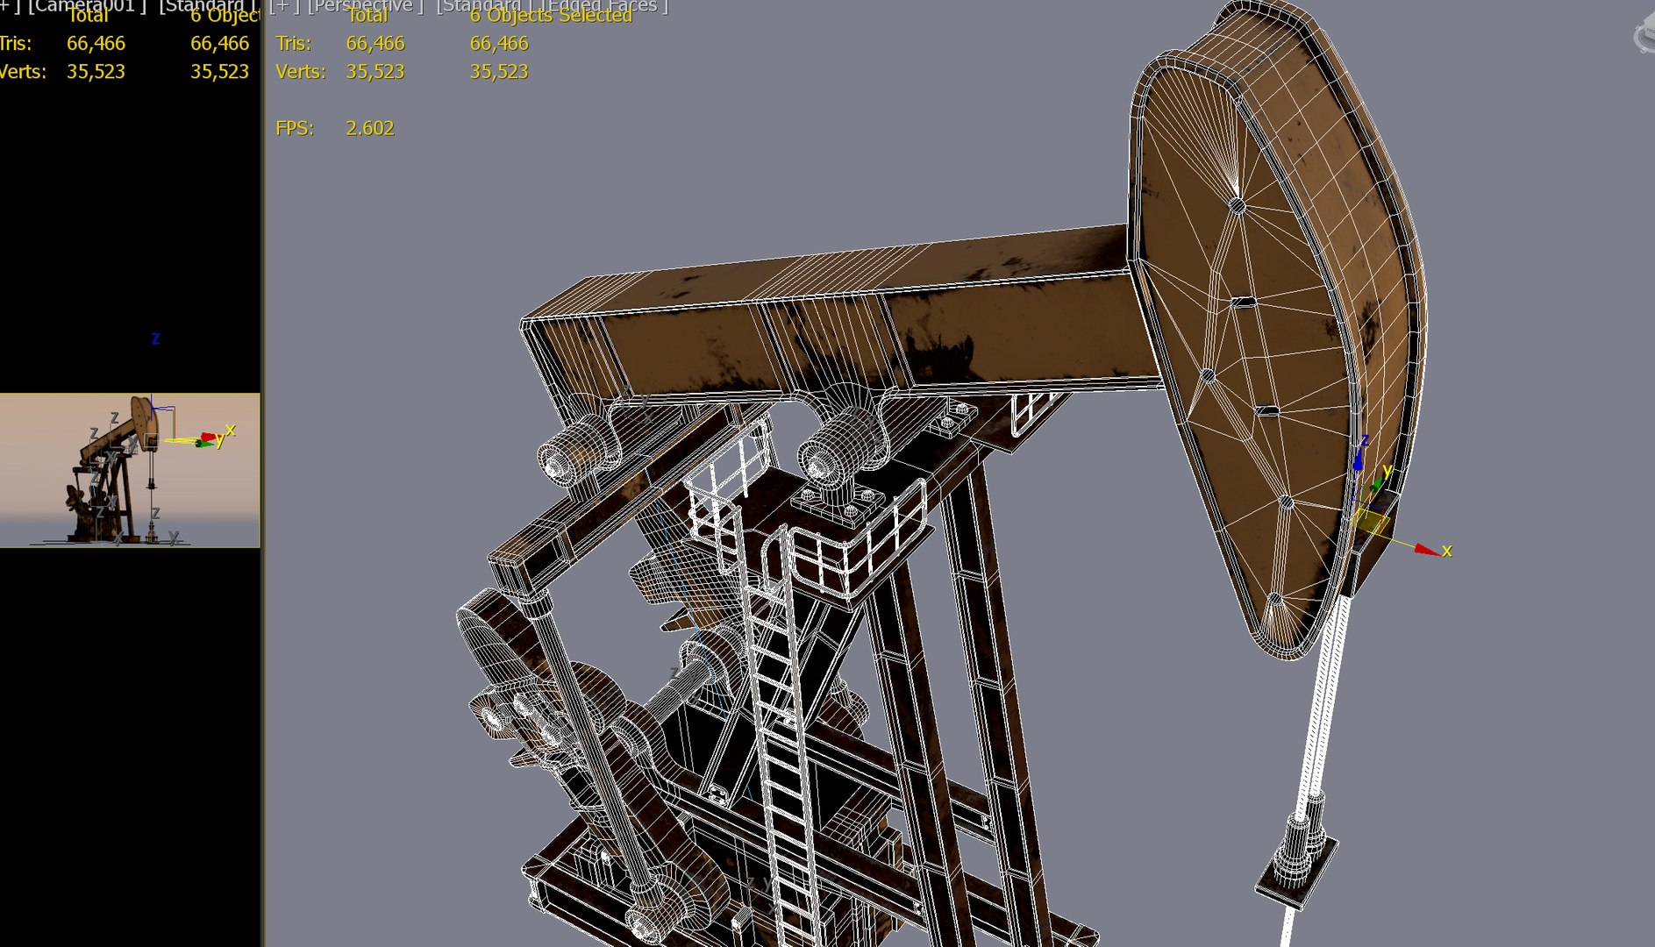
Task: Open the Perspective viewport [+] general menu
Action: coord(283,5)
